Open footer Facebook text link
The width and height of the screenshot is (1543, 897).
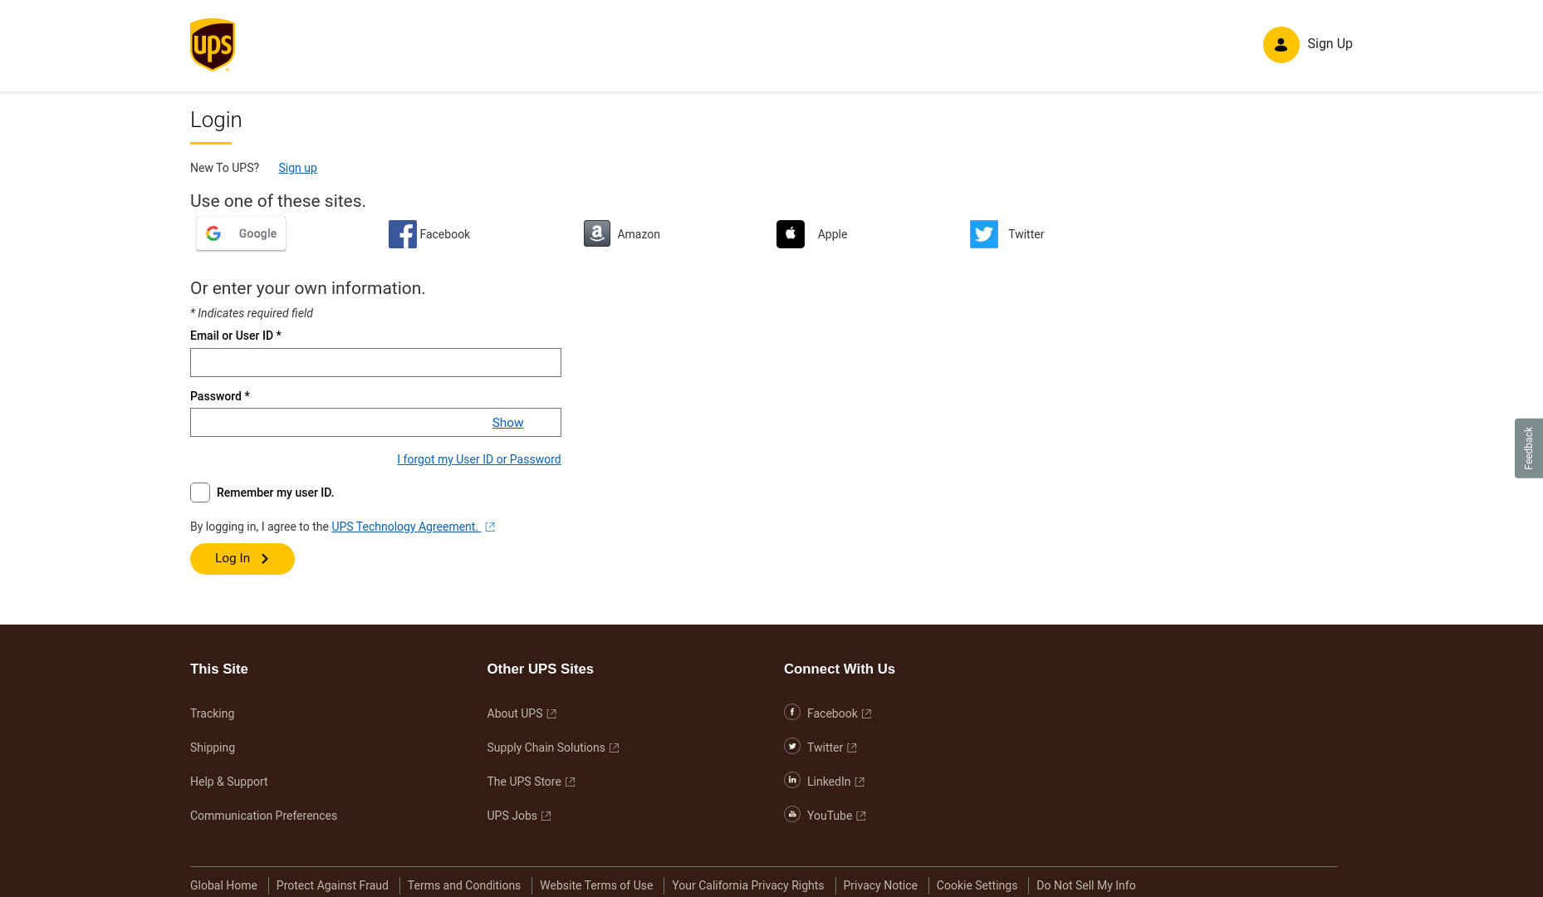832,713
